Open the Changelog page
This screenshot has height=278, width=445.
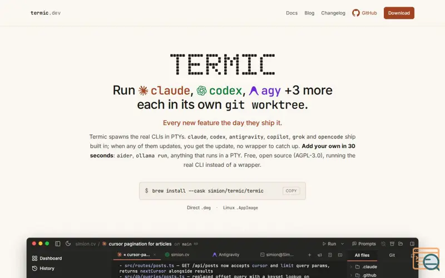coord(333,13)
